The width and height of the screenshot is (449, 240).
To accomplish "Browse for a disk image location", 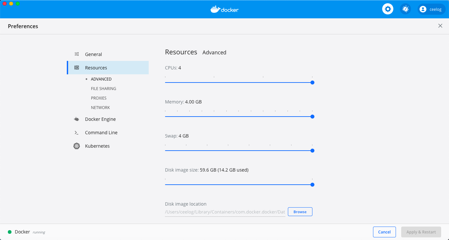I will click(300, 212).
